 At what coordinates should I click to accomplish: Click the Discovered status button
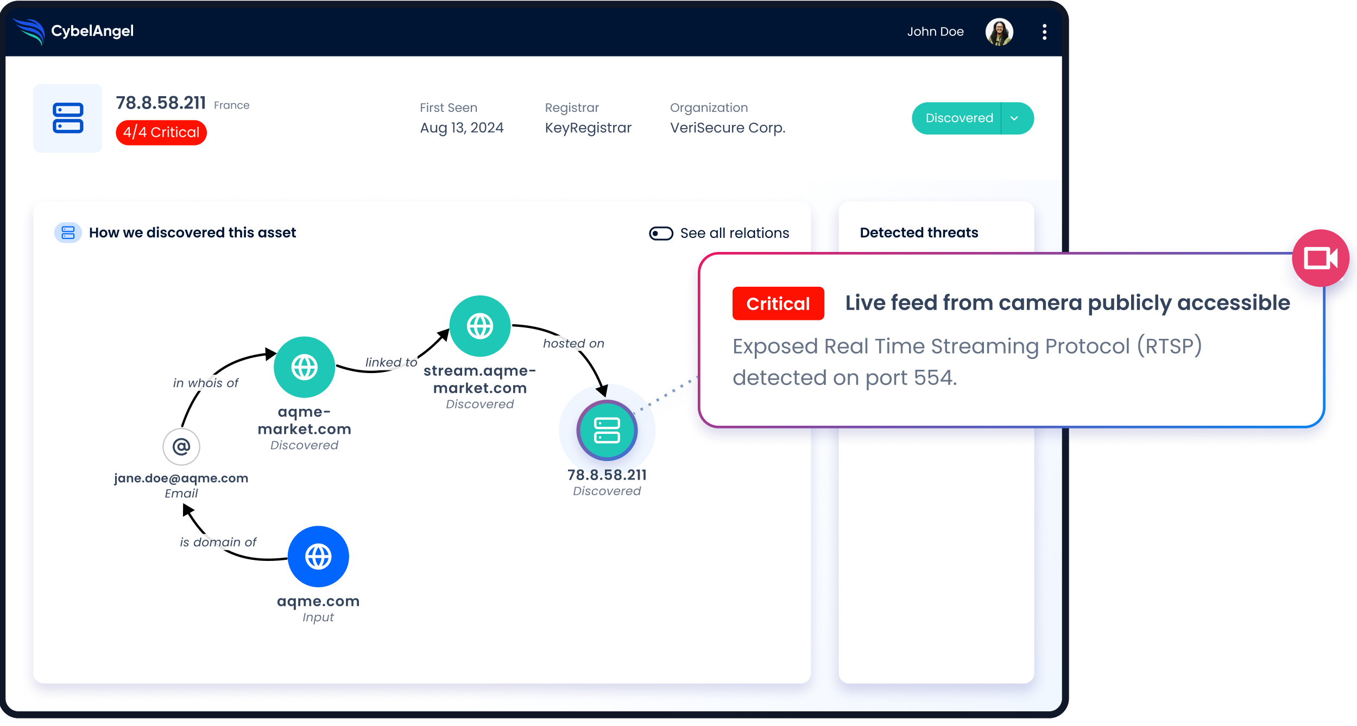[958, 118]
